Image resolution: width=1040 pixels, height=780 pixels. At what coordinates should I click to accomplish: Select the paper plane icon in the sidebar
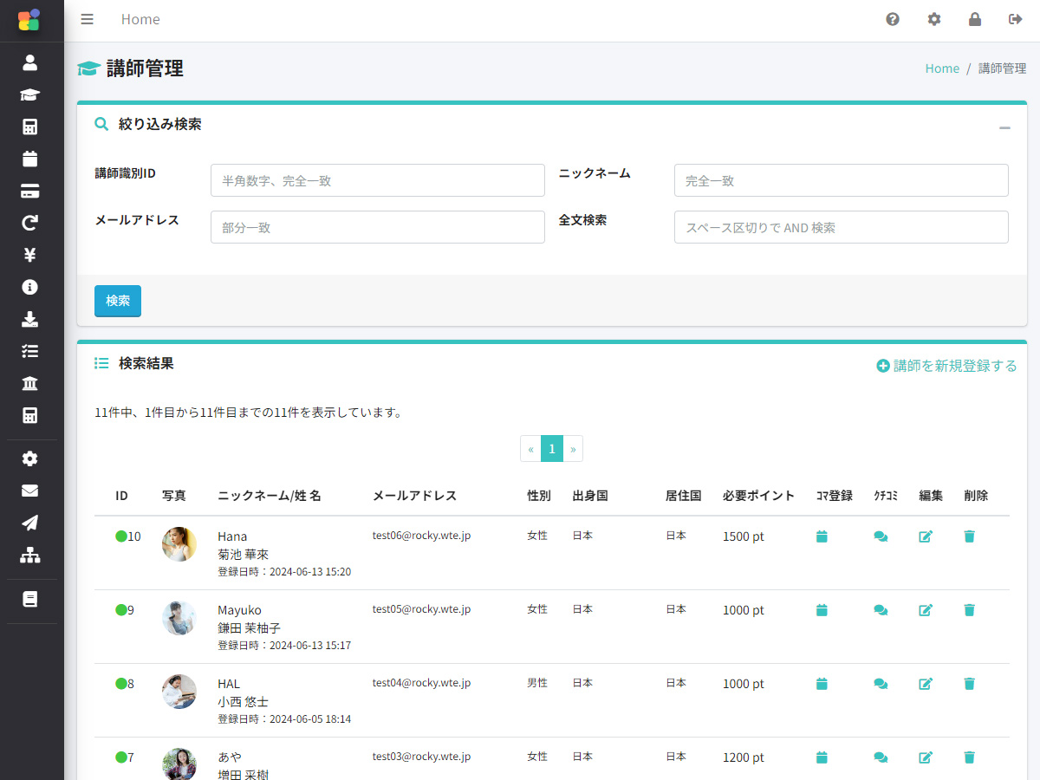point(29,523)
